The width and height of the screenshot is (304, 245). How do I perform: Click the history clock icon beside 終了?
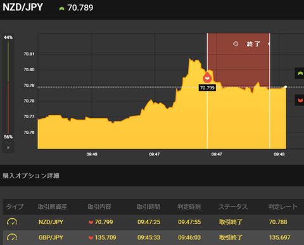click(x=236, y=44)
